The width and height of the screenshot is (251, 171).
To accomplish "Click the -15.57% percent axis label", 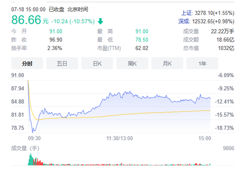I will click(x=224, y=115).
